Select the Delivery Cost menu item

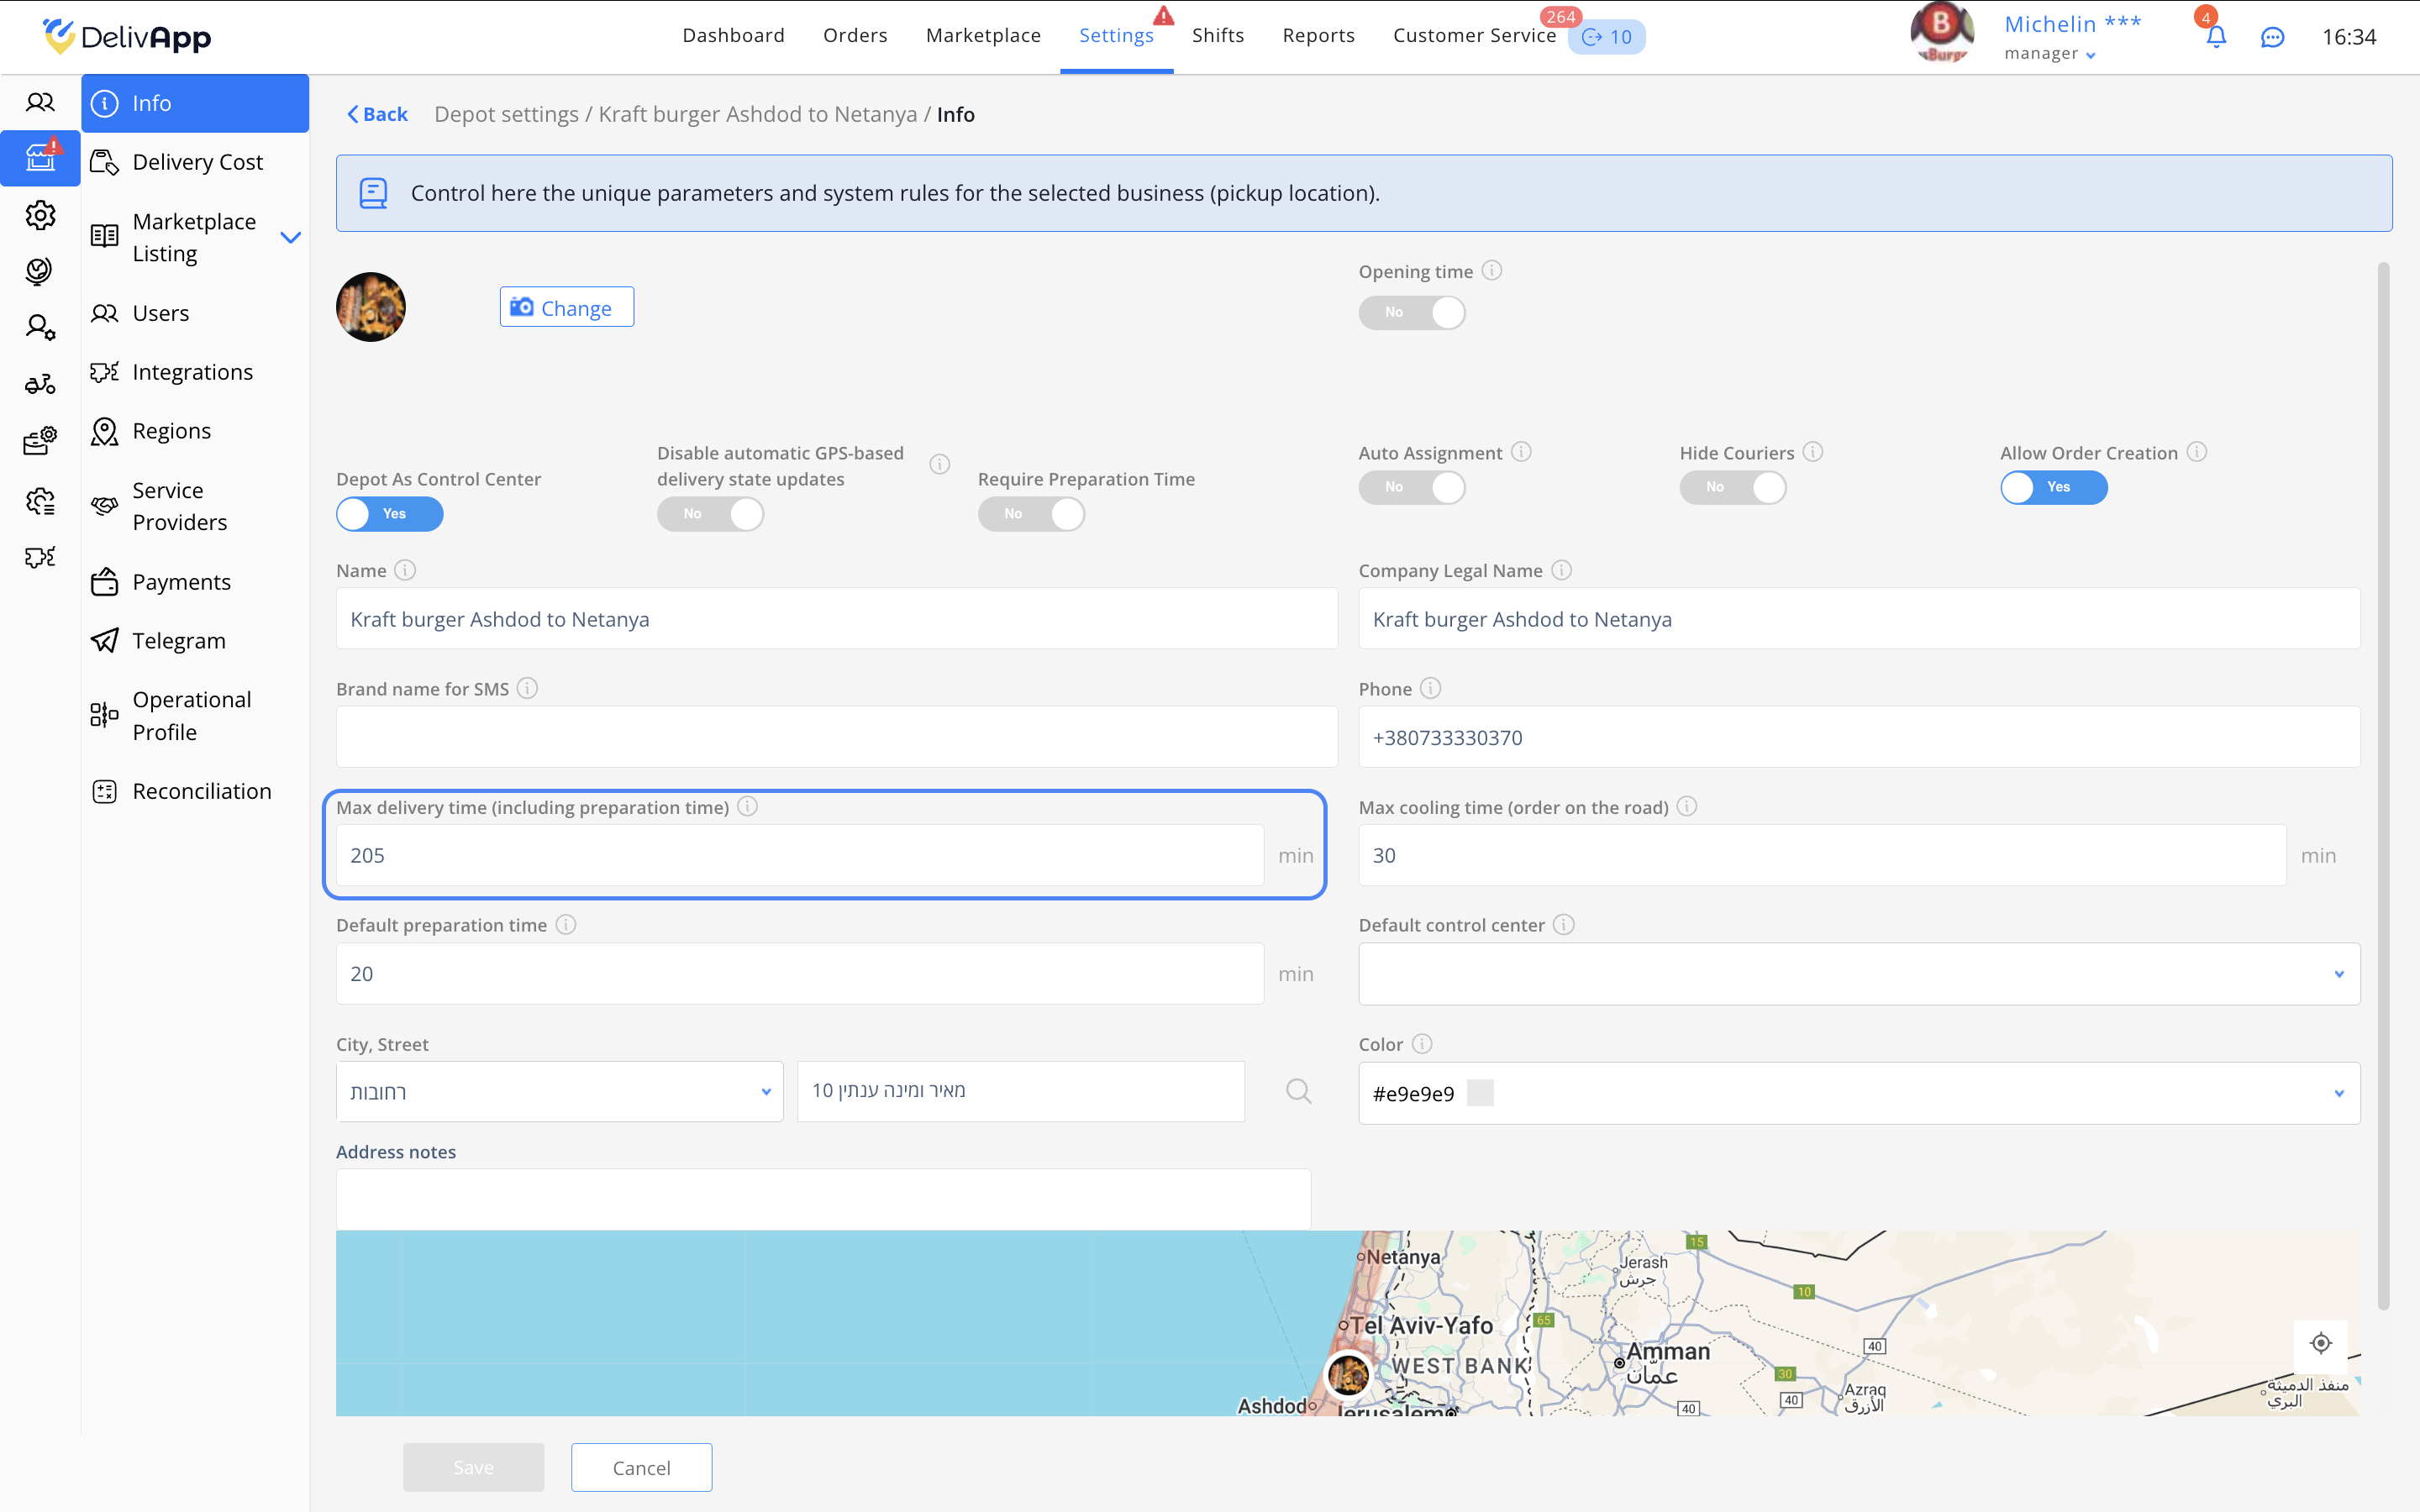(197, 162)
